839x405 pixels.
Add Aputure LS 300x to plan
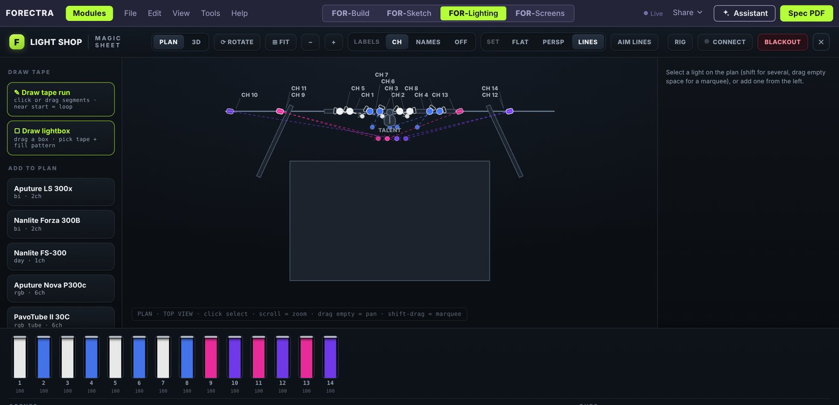[x=61, y=192]
